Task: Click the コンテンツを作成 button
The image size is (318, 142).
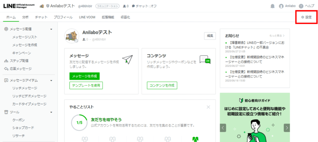Action: pos(162,85)
